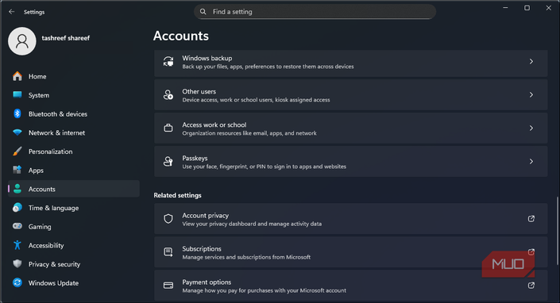560x303 pixels.
Task: Click the Bluetooth icon in sidebar
Action: [17, 113]
